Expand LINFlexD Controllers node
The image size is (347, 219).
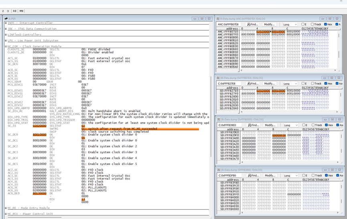point(6,34)
